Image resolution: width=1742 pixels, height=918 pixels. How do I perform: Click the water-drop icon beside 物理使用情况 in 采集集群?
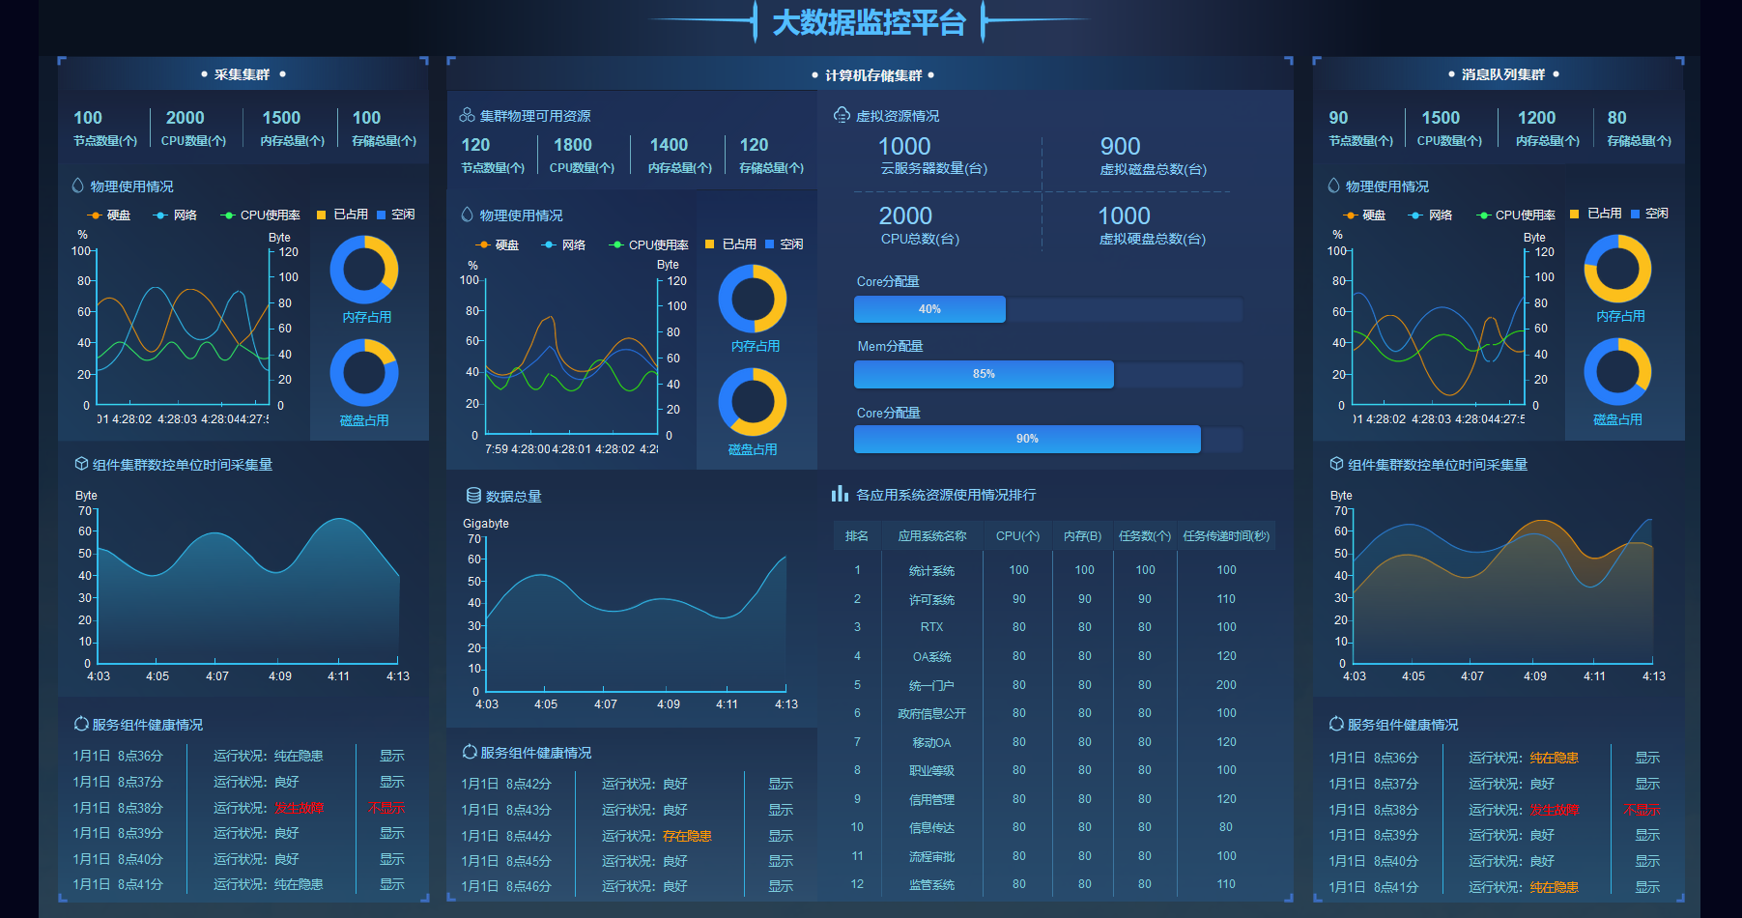pyautogui.click(x=78, y=186)
